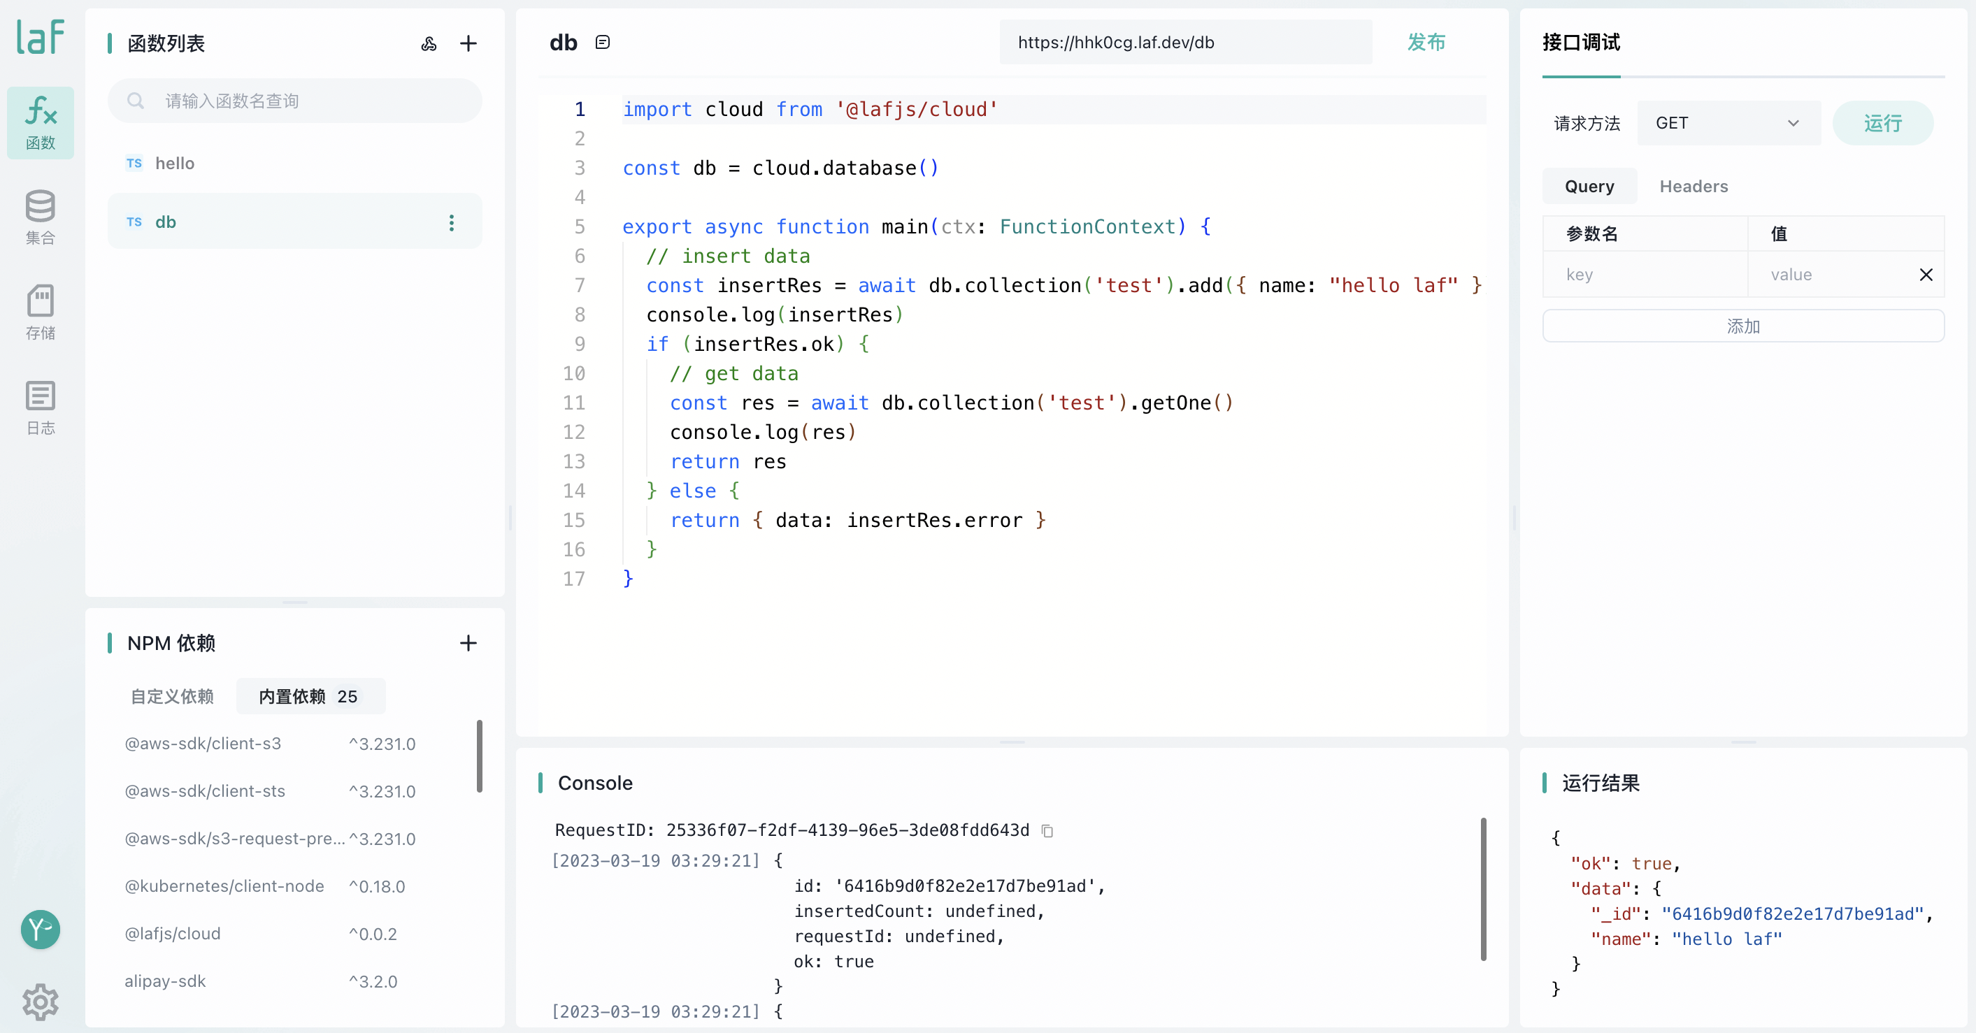This screenshot has width=1976, height=1033.
Task: Click 发布 to publish the function
Action: (1425, 42)
